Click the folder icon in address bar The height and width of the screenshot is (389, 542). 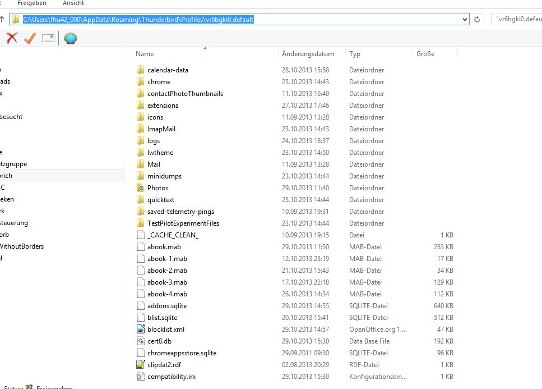coord(15,20)
